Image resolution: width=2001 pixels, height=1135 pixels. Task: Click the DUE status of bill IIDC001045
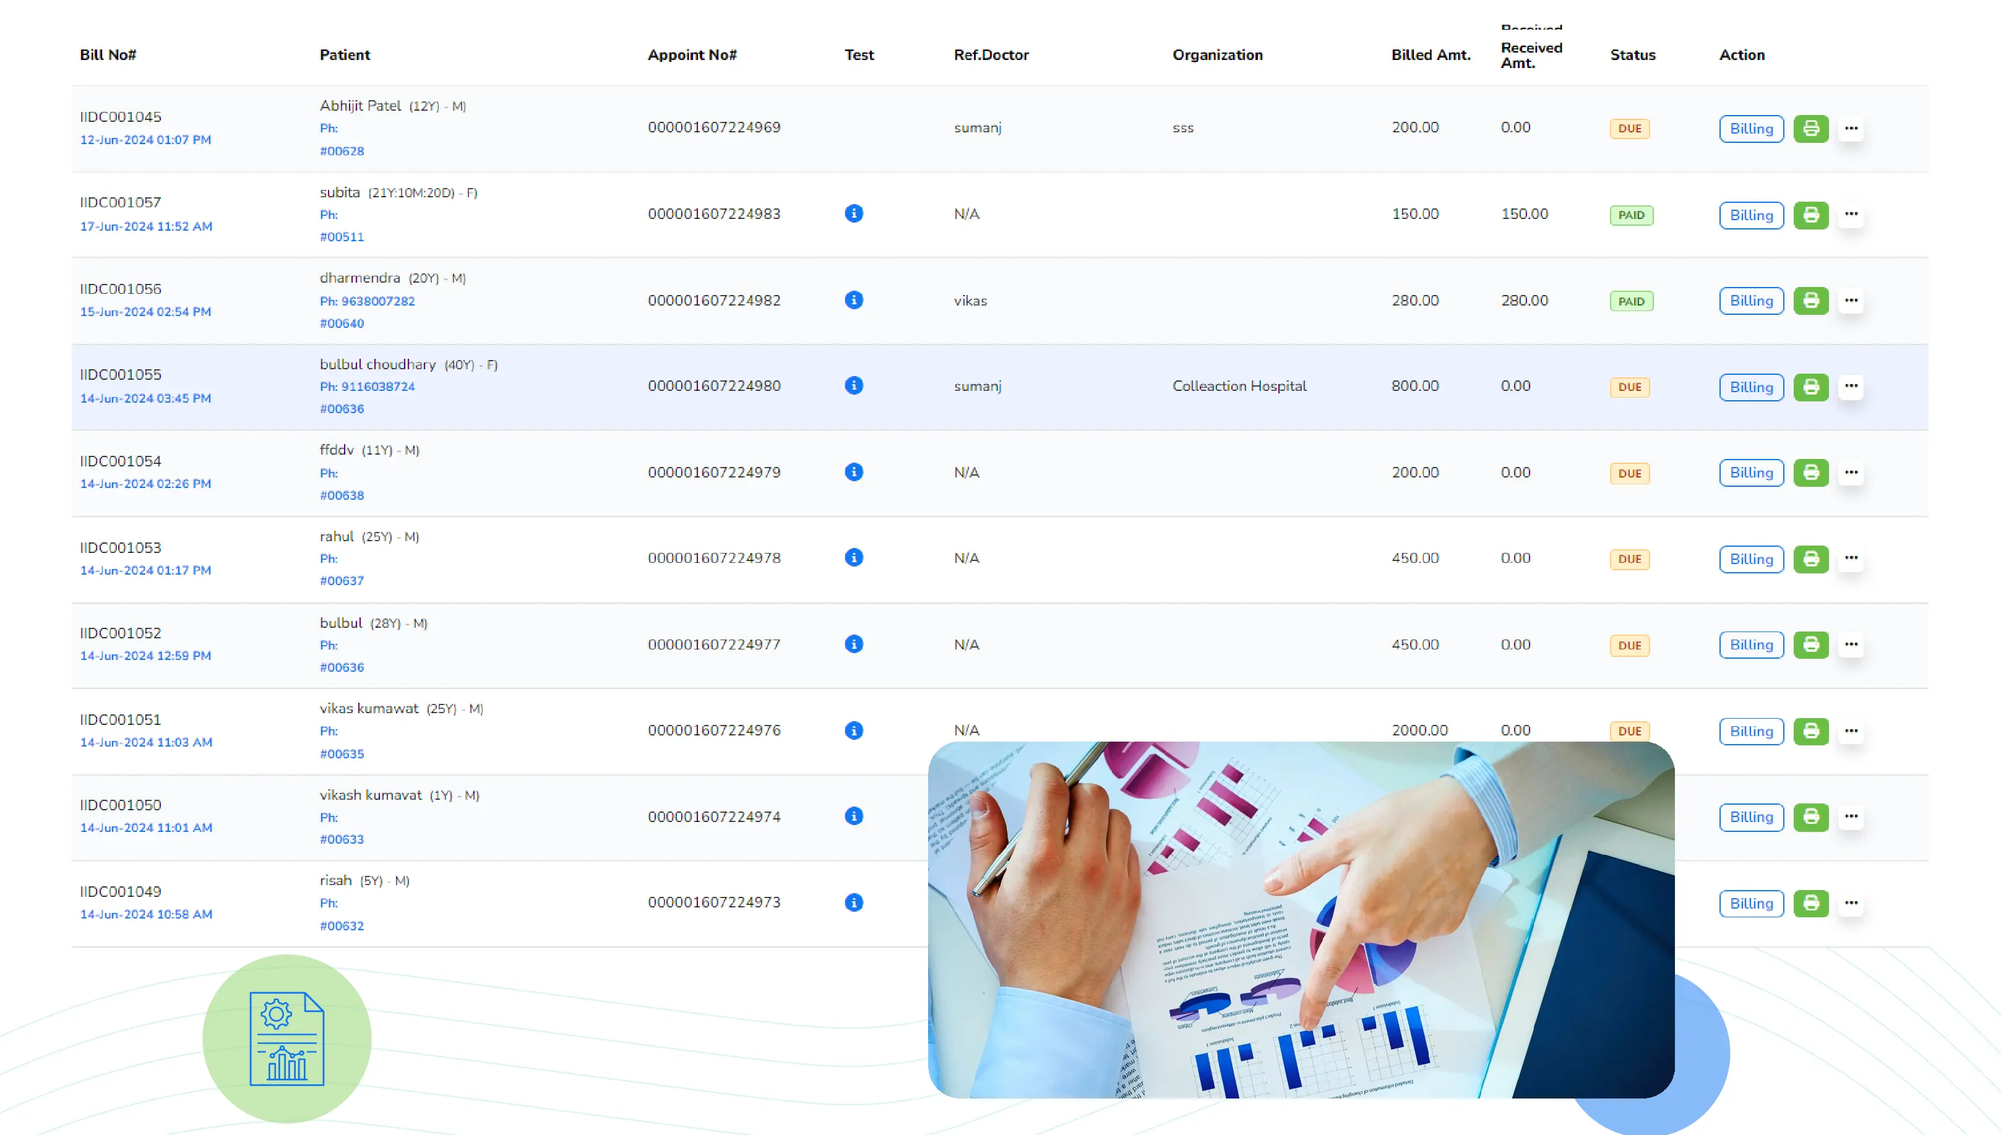(x=1630, y=129)
